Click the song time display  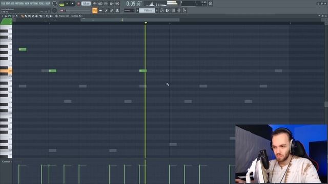click(x=133, y=4)
